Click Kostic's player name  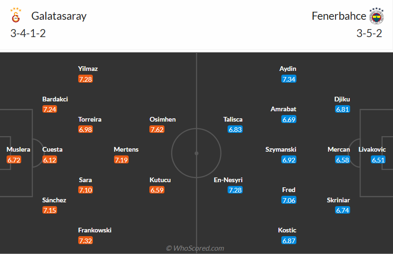tap(287, 231)
